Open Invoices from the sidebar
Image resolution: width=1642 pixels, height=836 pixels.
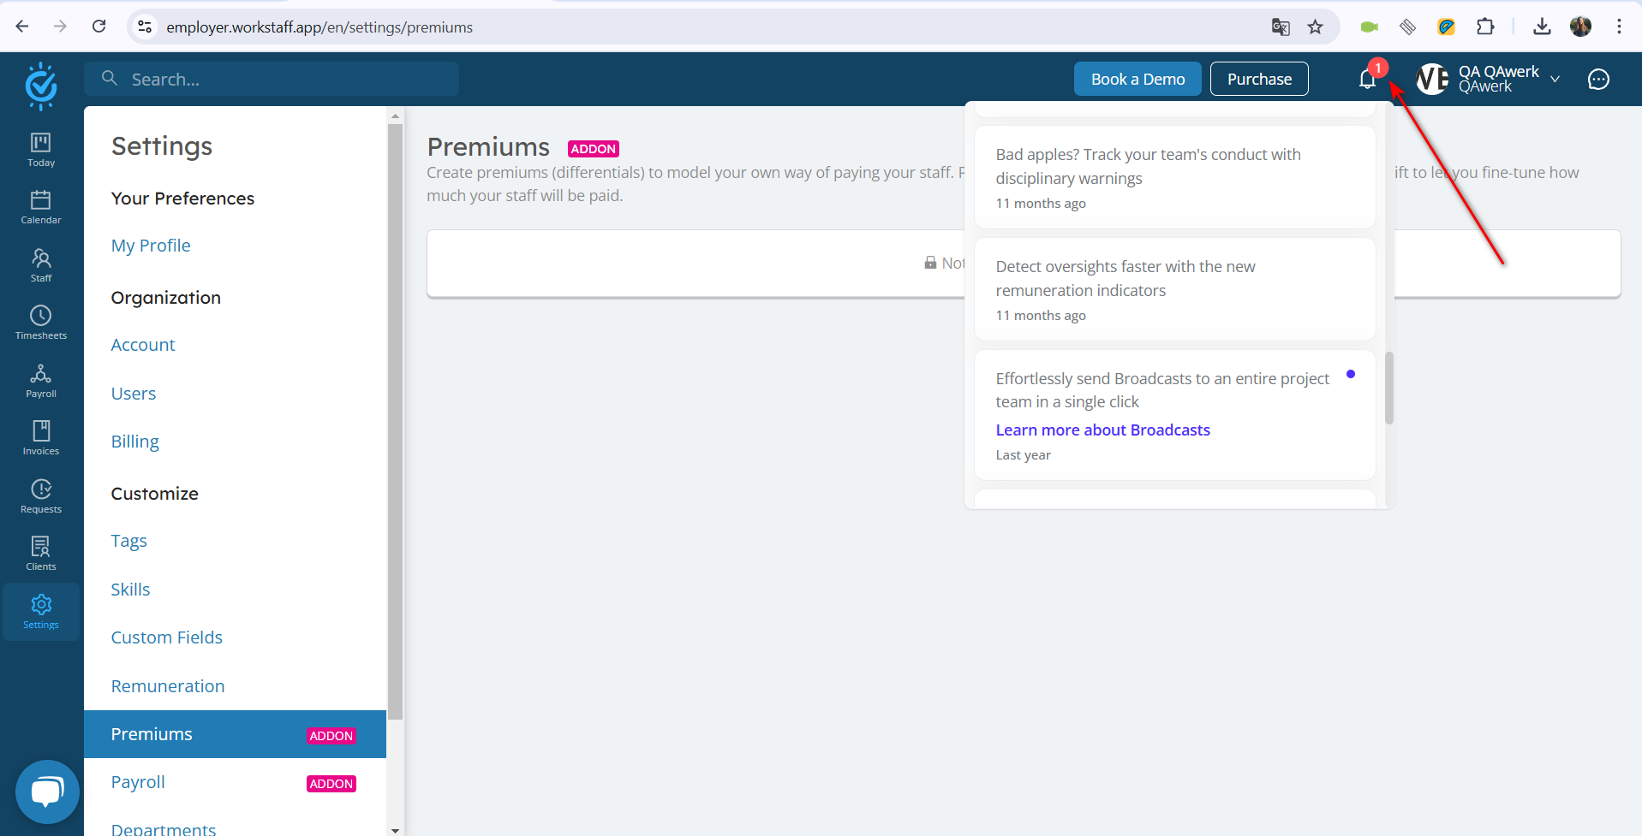click(x=41, y=439)
